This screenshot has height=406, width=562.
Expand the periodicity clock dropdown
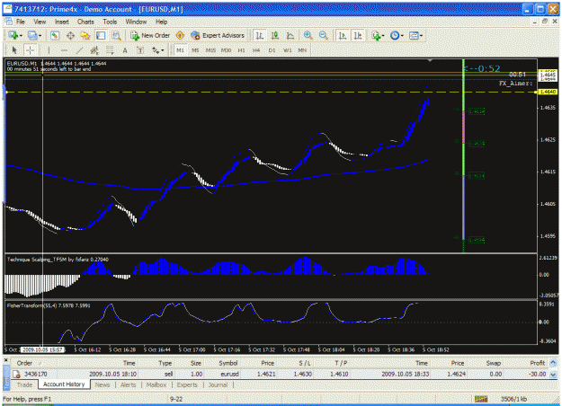coord(402,36)
